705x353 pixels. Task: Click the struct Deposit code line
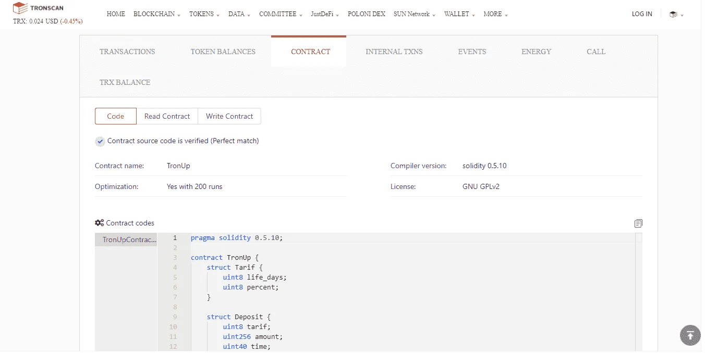[239, 317]
